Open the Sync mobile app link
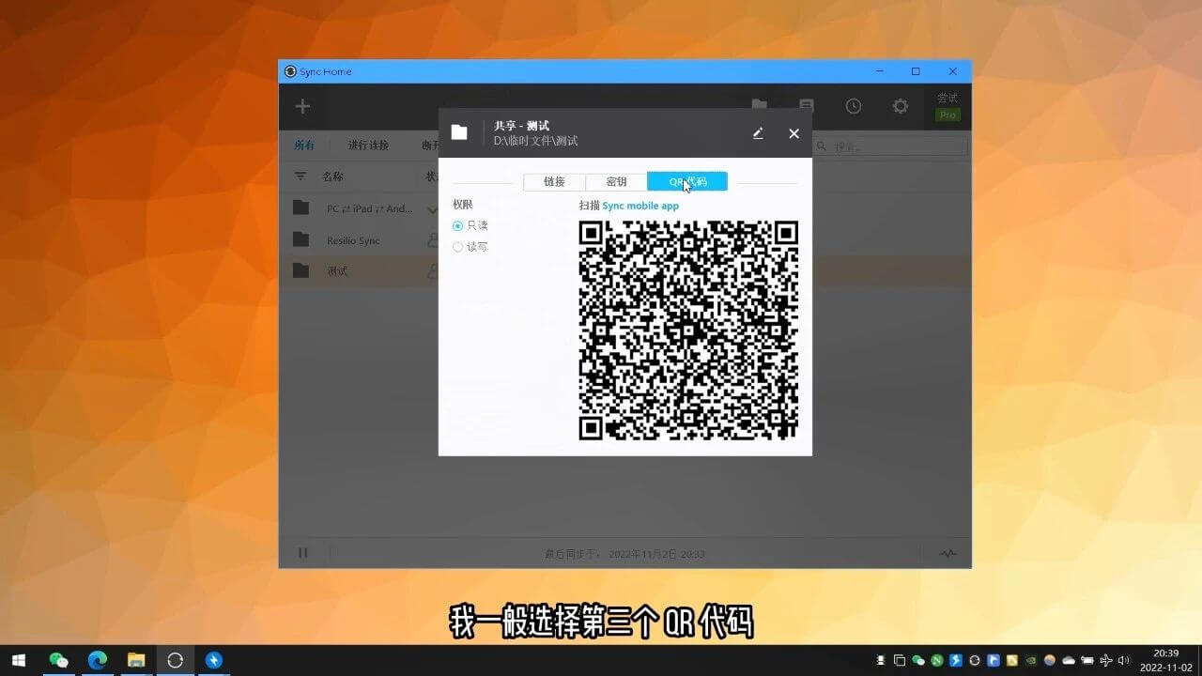Screen dimensions: 1202x676 tap(640, 206)
